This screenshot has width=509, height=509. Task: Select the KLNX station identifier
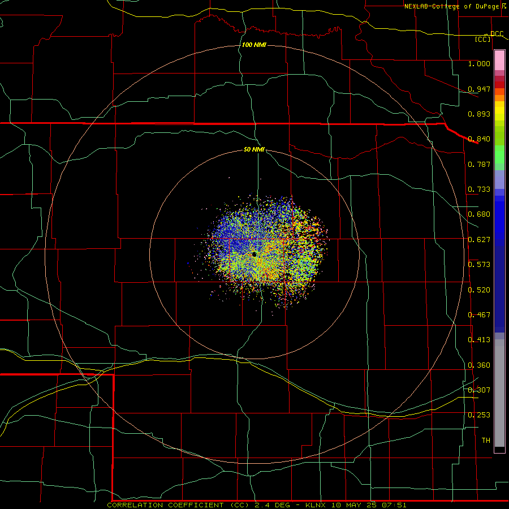(316, 505)
